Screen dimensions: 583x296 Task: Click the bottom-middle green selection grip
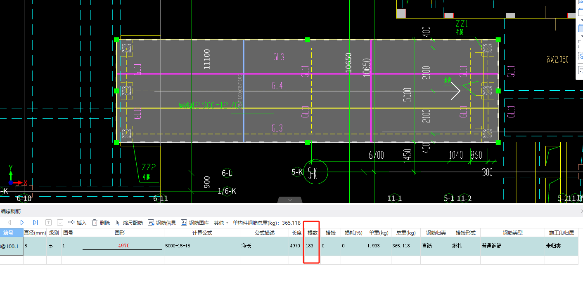click(x=307, y=142)
